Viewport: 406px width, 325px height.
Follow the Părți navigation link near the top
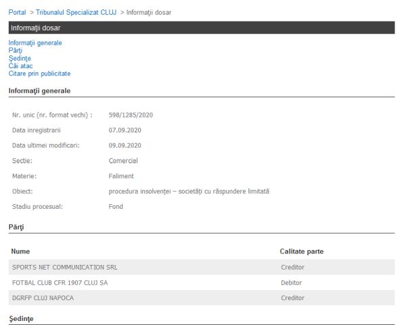(x=15, y=51)
